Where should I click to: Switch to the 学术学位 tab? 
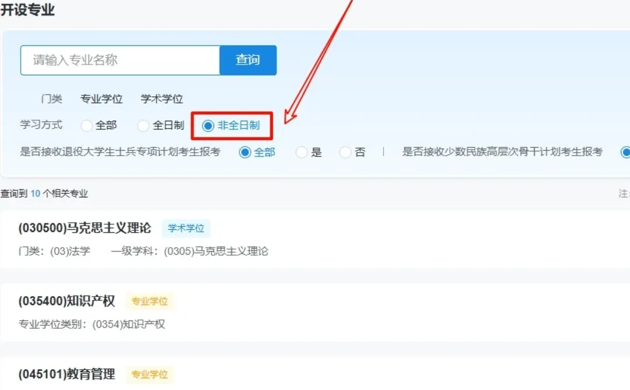(x=160, y=99)
